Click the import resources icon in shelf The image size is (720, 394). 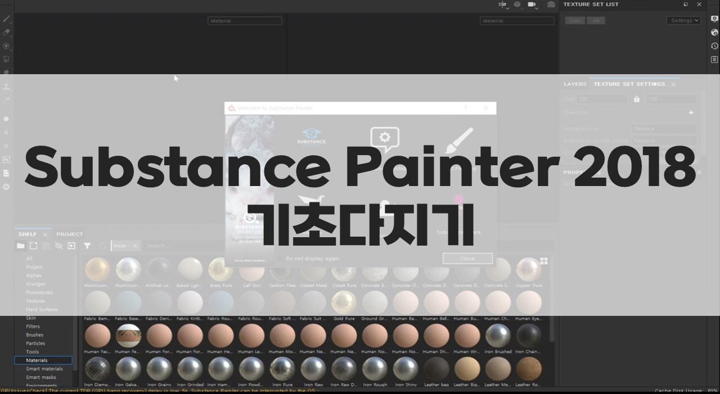[71, 246]
